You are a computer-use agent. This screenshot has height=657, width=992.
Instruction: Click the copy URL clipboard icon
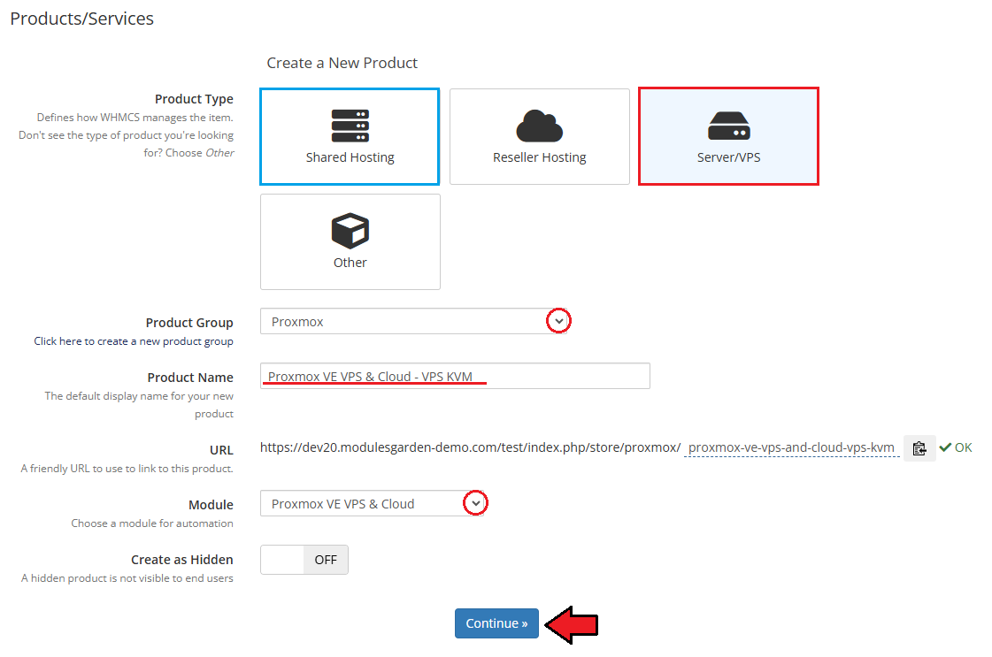coord(919,448)
